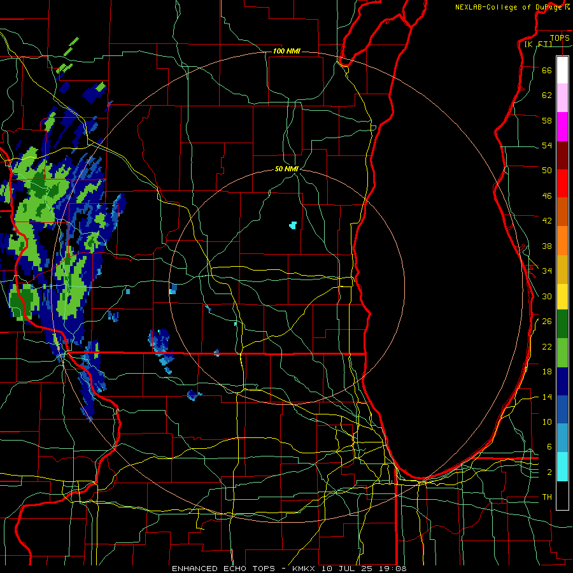Click the 38 value on the legend
The height and width of the screenshot is (573, 573).
547,246
